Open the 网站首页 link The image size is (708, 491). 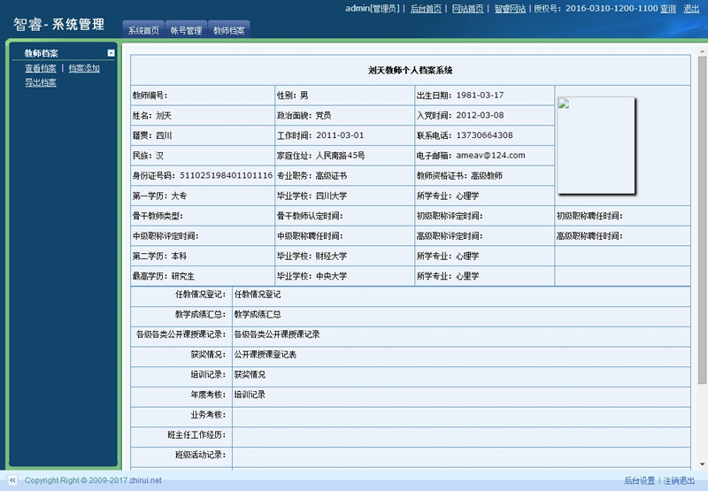[467, 9]
